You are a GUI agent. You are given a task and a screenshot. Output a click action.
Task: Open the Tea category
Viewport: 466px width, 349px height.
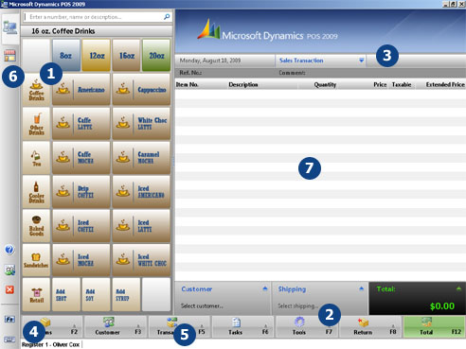pyautogui.click(x=36, y=158)
